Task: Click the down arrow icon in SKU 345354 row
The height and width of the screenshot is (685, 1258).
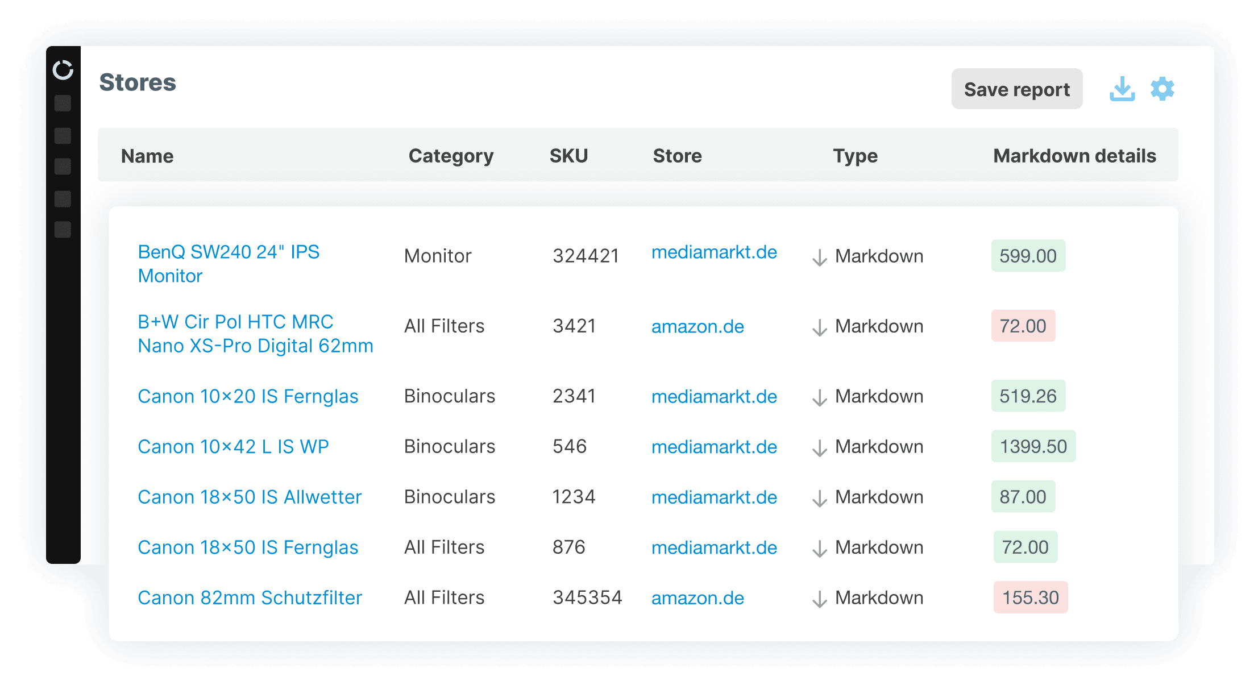Action: [x=819, y=599]
